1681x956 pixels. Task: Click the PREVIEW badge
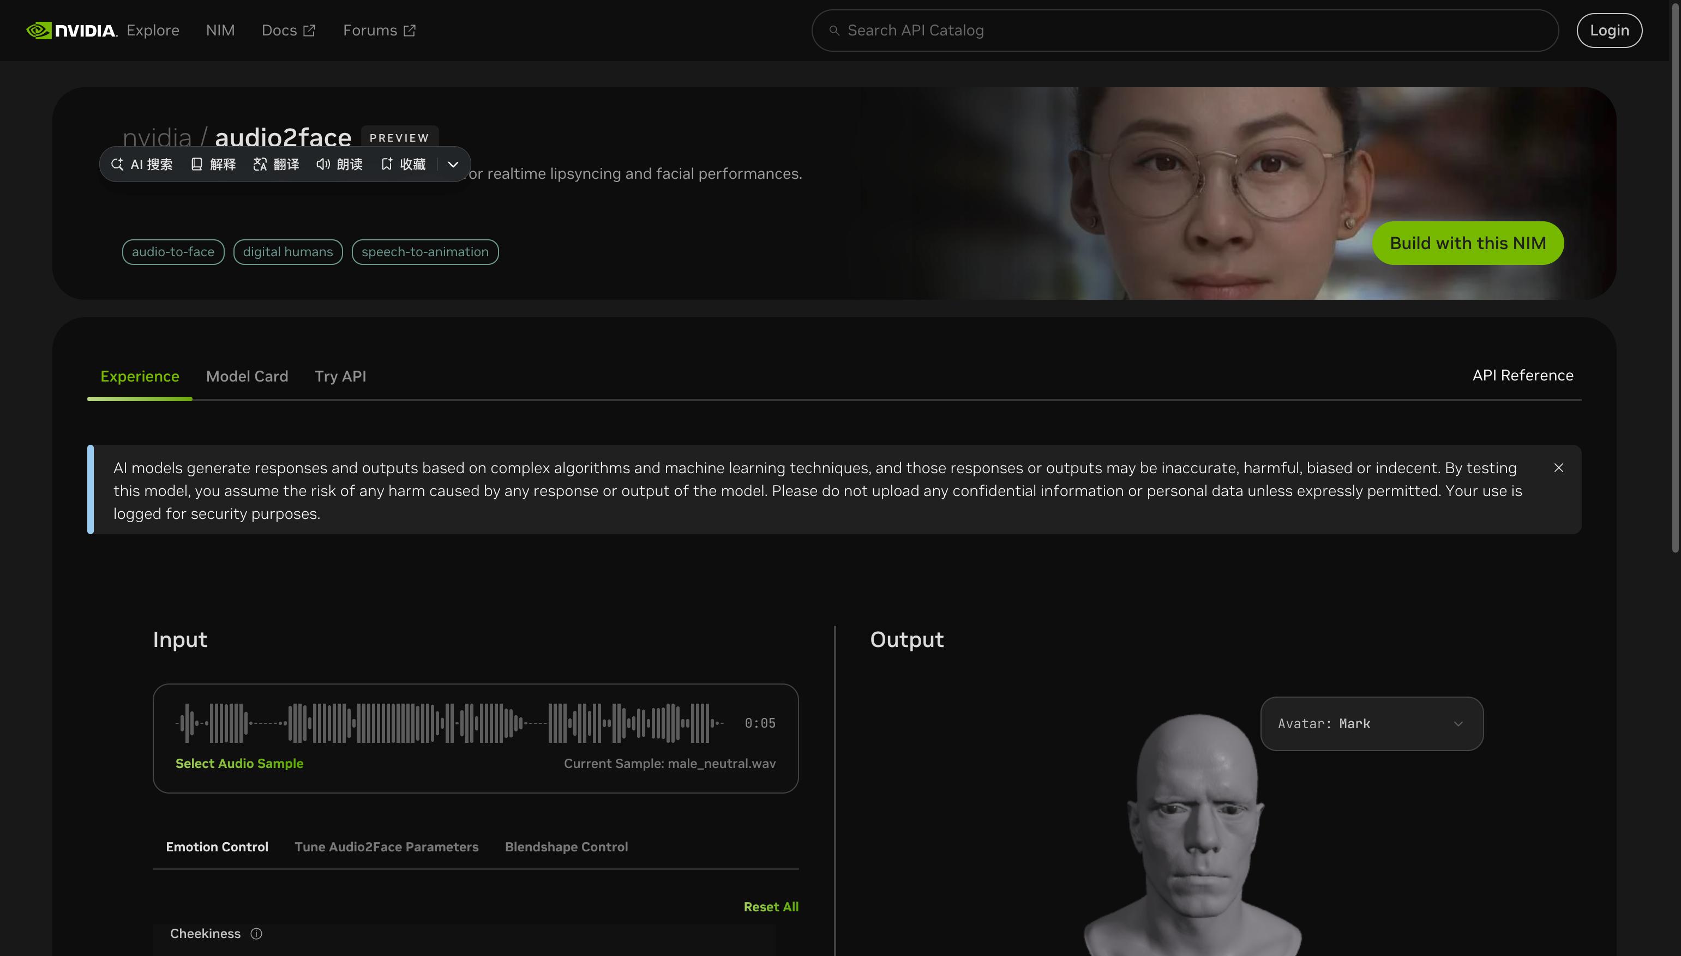(399, 138)
